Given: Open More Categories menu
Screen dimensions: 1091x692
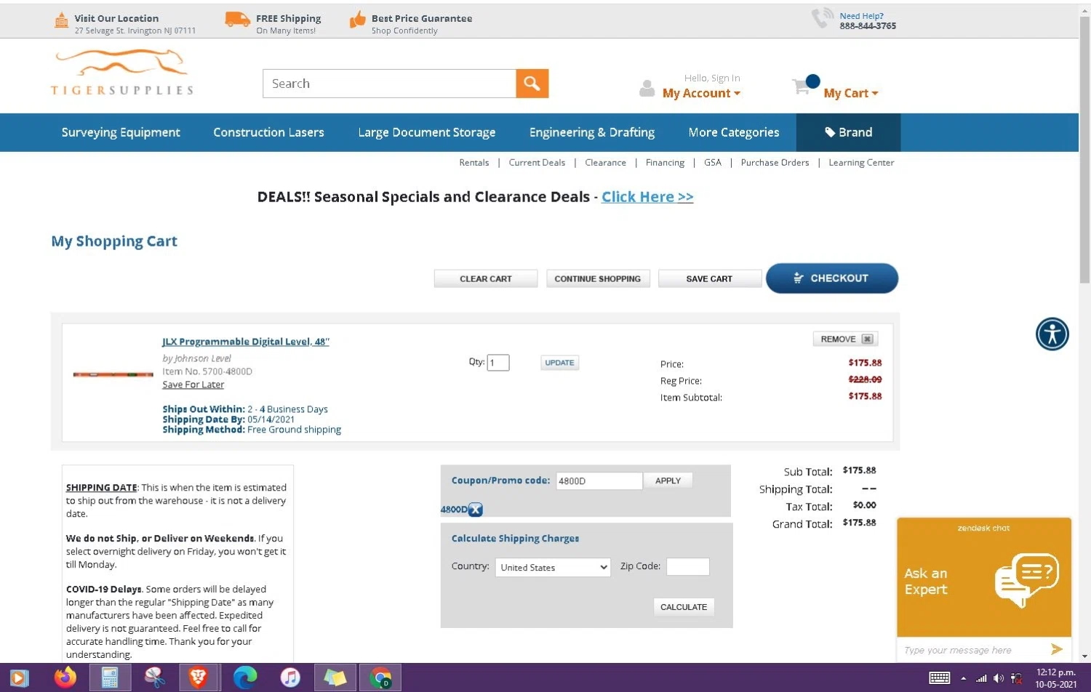Looking at the screenshot, I should 734,132.
